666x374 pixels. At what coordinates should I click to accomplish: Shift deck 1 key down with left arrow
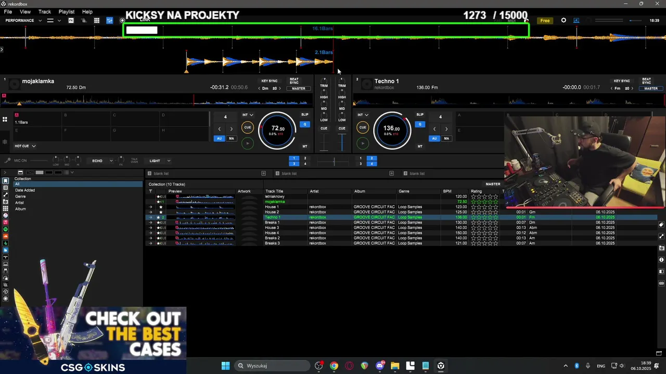[260, 88]
